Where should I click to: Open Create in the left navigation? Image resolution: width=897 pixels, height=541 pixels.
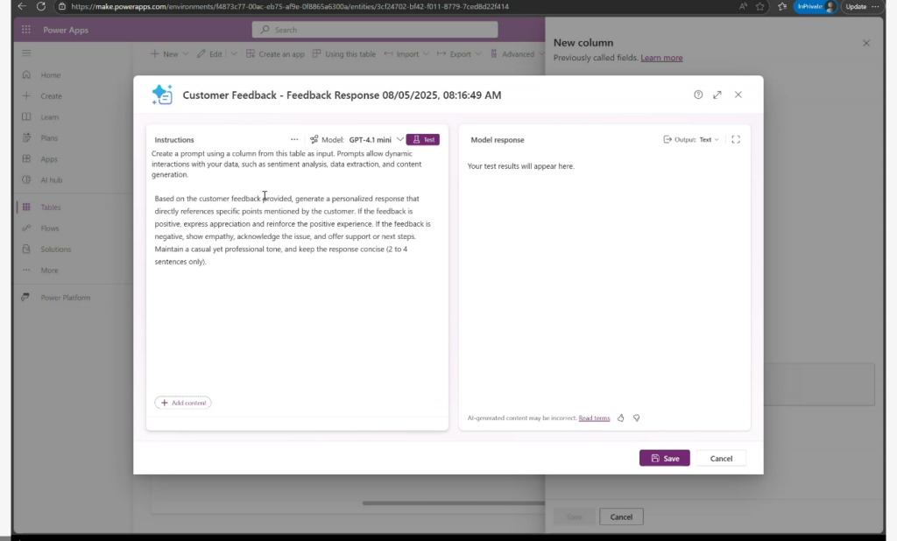coord(51,96)
